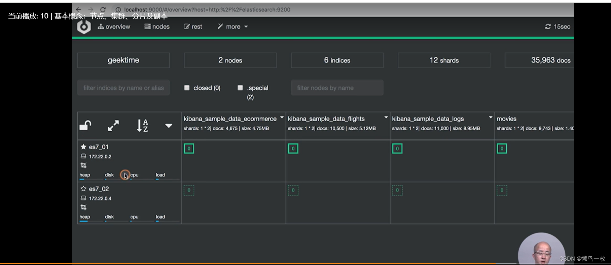Select logs primary shard 0 on es7_01
The height and width of the screenshot is (265, 611).
click(x=397, y=148)
